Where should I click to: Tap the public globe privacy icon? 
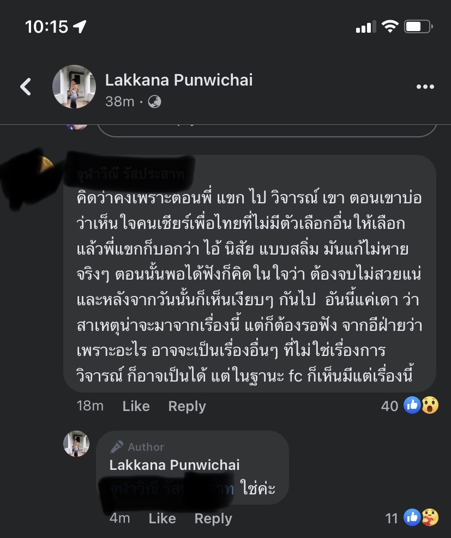coord(154,102)
